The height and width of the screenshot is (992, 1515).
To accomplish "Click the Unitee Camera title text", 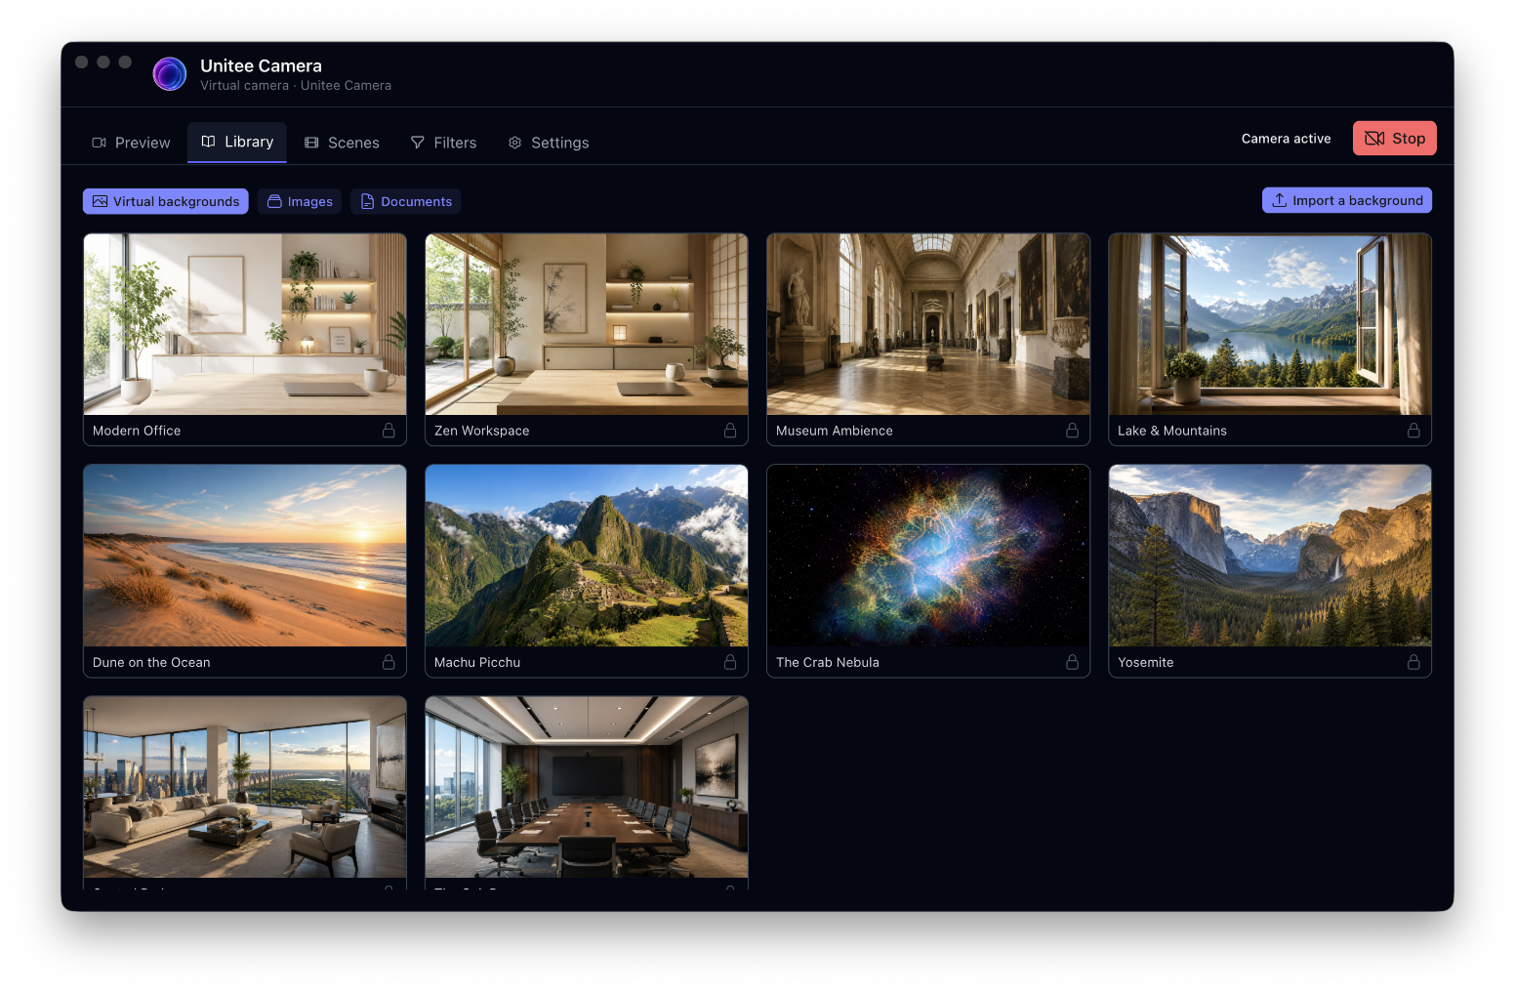I will (261, 65).
